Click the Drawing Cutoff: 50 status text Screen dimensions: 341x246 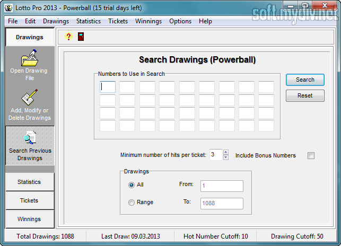pyautogui.click(x=297, y=236)
